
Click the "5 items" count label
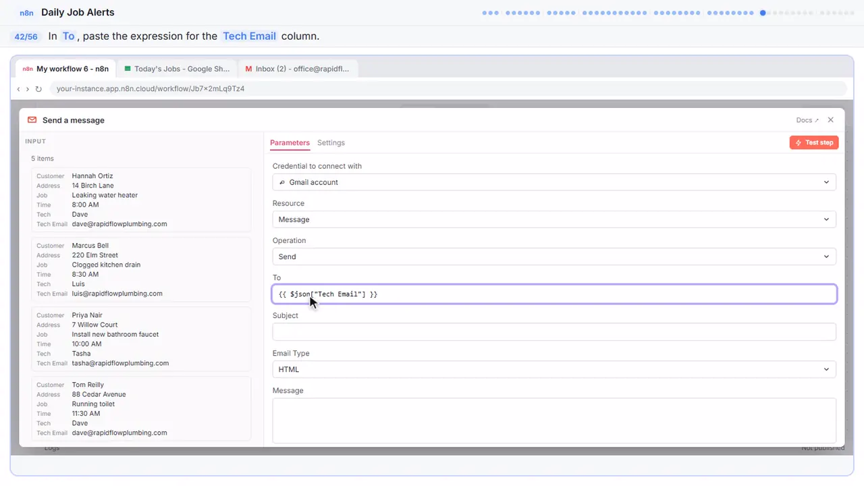click(43, 159)
